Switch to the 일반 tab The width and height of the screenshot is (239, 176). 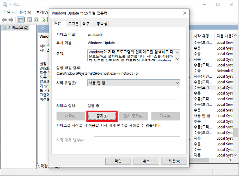(59, 23)
